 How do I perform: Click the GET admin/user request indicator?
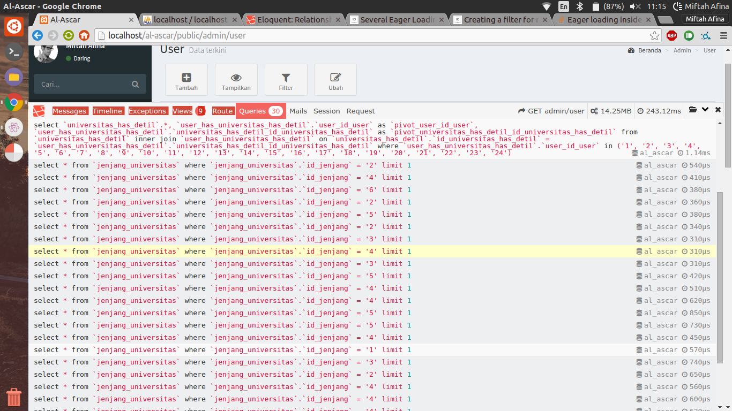click(x=551, y=111)
